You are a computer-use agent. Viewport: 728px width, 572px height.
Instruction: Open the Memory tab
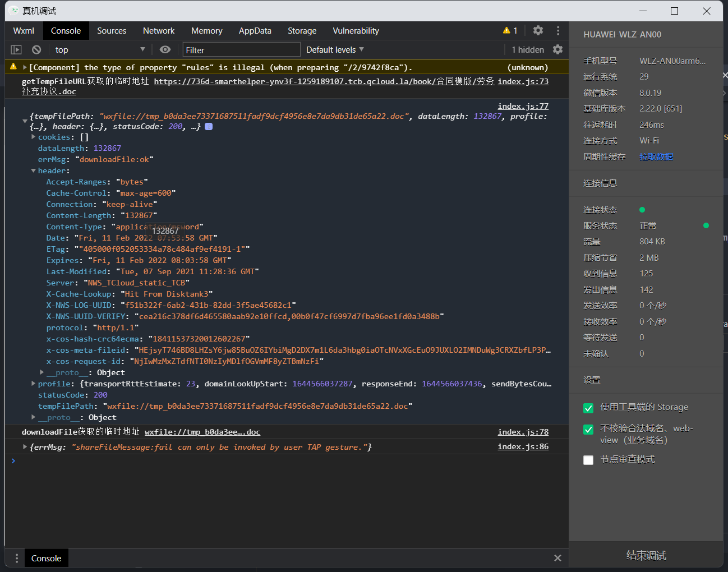point(207,31)
